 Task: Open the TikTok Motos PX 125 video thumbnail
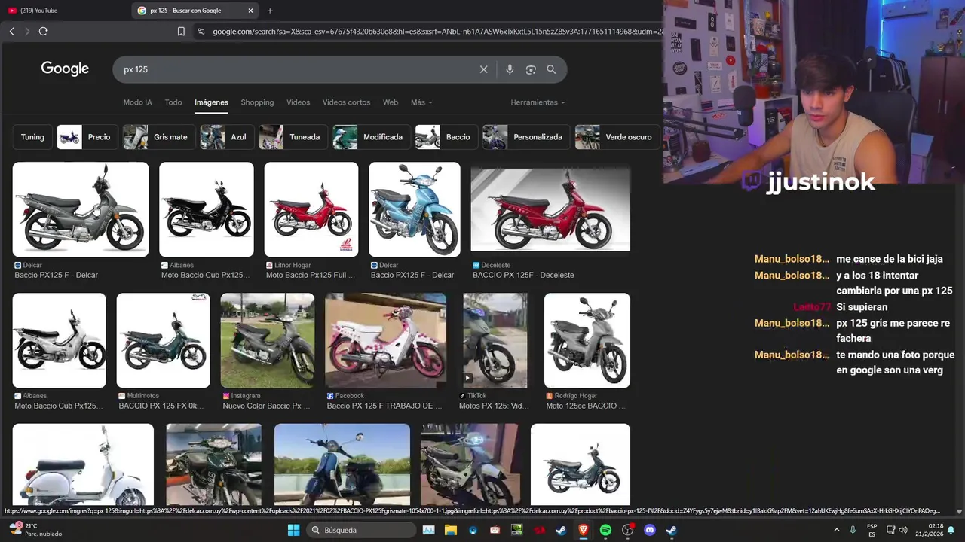(495, 340)
